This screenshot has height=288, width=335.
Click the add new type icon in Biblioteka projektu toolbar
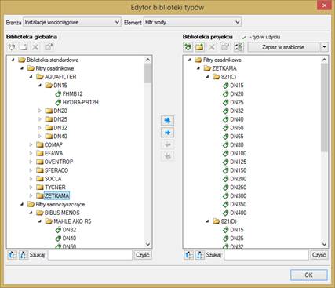188,47
